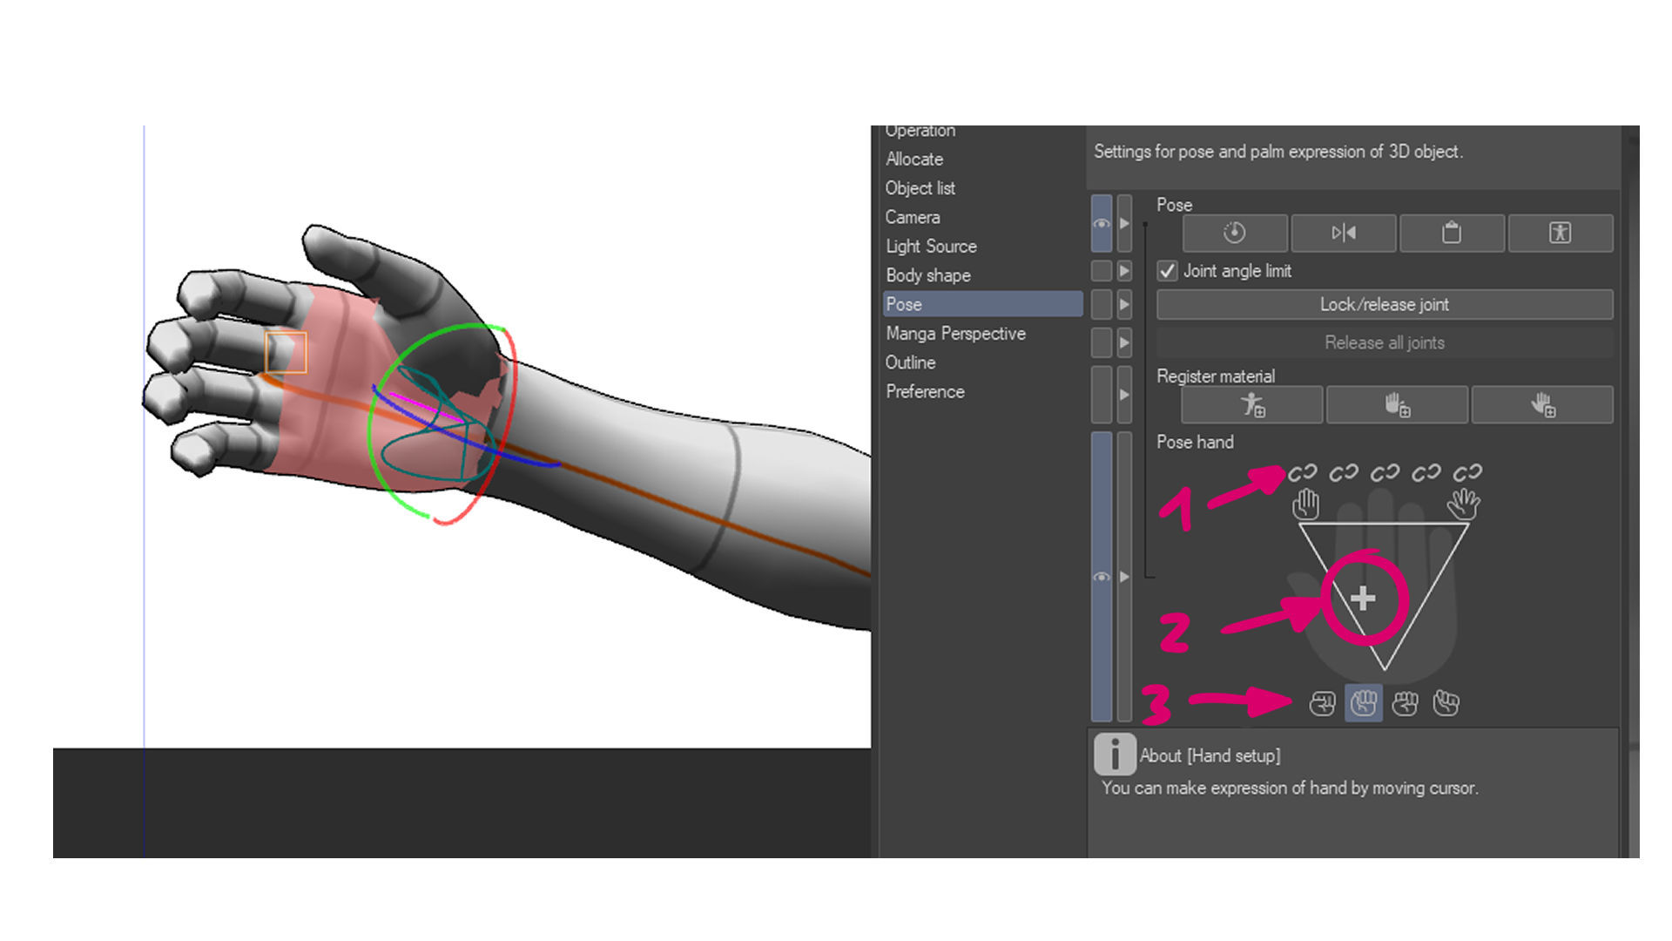Register full body pose as material

[x=1252, y=405]
